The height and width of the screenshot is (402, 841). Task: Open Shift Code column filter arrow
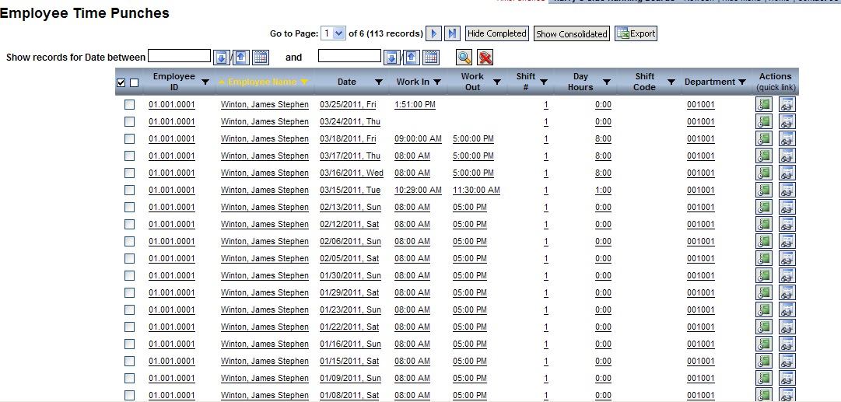tap(671, 82)
